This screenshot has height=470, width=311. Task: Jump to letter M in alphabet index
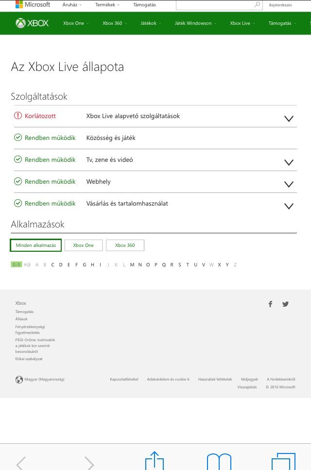132,265
